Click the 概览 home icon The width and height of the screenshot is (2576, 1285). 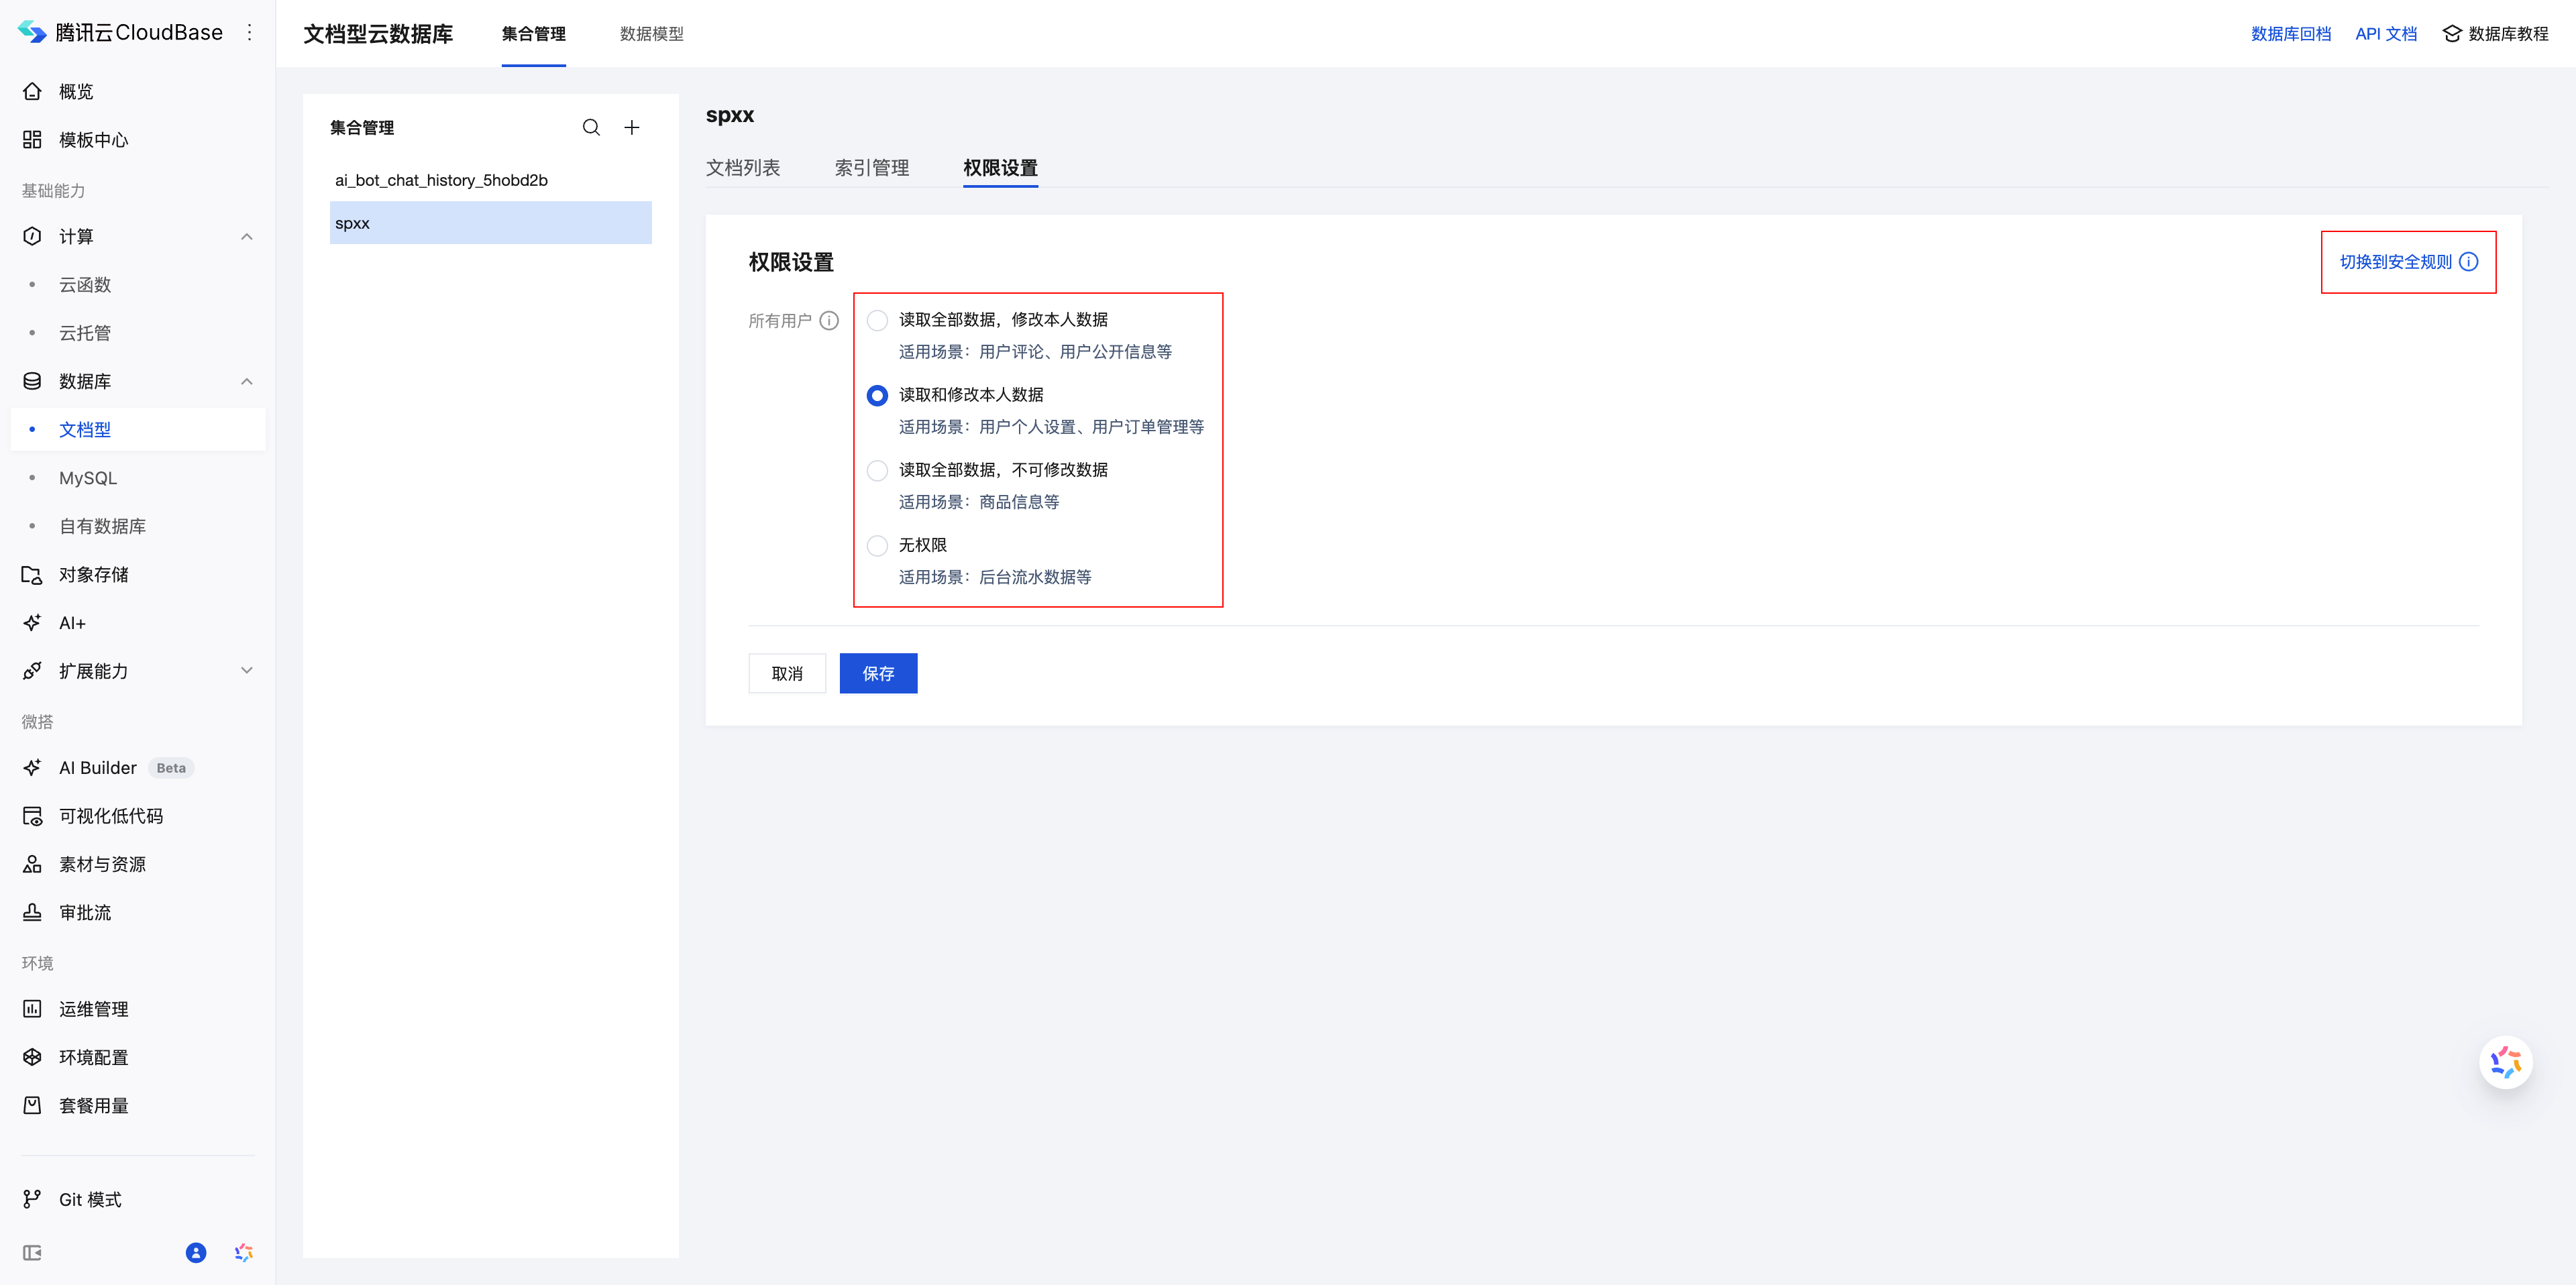[x=32, y=91]
